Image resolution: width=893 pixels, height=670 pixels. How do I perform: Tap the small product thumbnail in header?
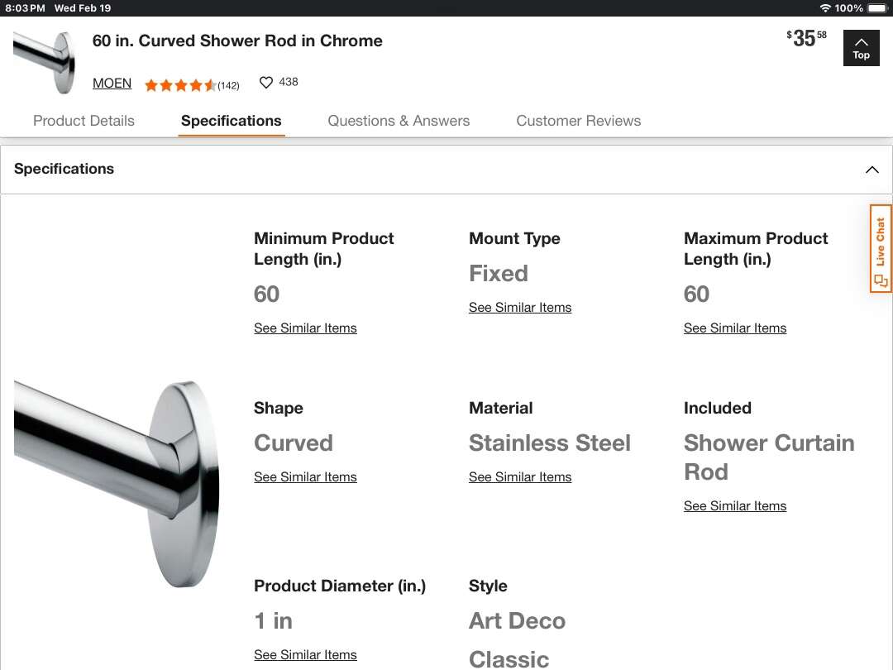pyautogui.click(x=45, y=61)
